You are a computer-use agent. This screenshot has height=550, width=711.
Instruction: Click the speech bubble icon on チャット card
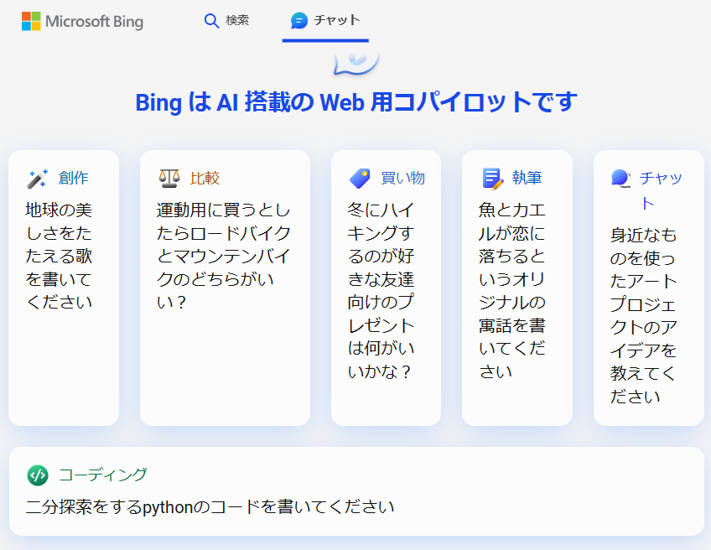[620, 179]
